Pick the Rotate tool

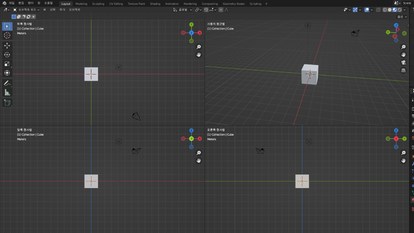pos(7,55)
